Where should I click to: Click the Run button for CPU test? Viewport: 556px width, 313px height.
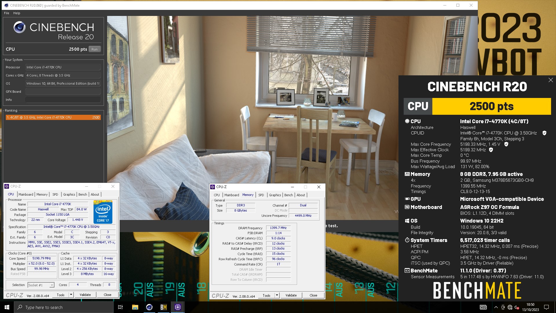[95, 49]
